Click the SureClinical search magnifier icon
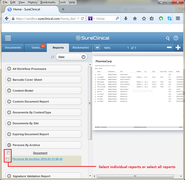This screenshot has width=185, height=180. [168, 38]
